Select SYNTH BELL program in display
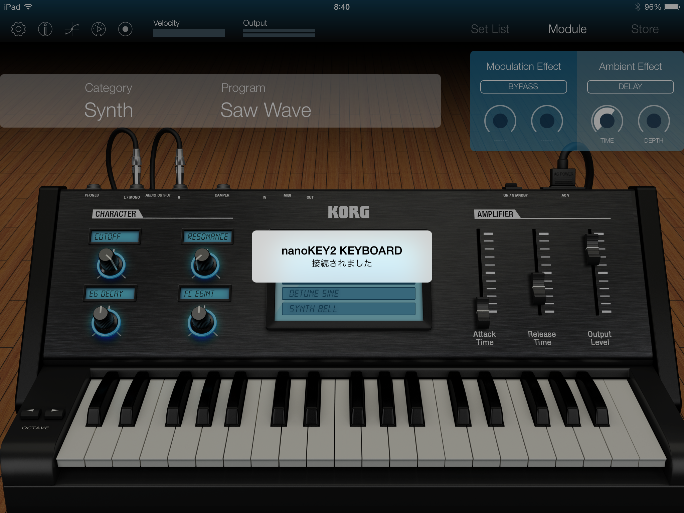This screenshot has width=684, height=513. pos(348,309)
